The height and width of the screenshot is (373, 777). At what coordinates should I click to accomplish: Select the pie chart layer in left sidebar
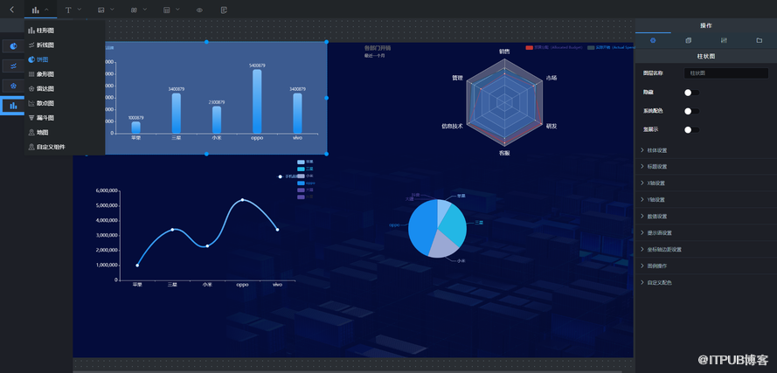[x=13, y=45]
